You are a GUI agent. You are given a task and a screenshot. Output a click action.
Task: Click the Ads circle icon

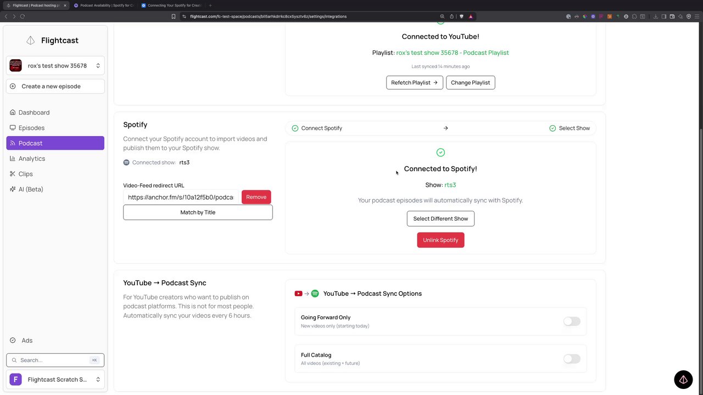(x=13, y=340)
